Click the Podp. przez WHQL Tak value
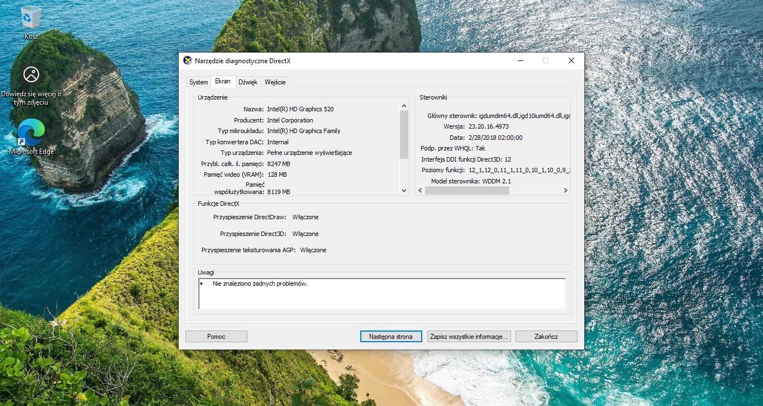The image size is (763, 406). click(x=480, y=148)
